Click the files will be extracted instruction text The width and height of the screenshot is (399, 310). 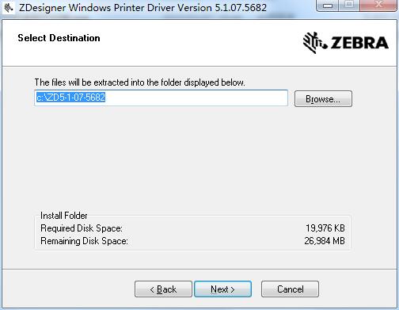pyautogui.click(x=140, y=82)
